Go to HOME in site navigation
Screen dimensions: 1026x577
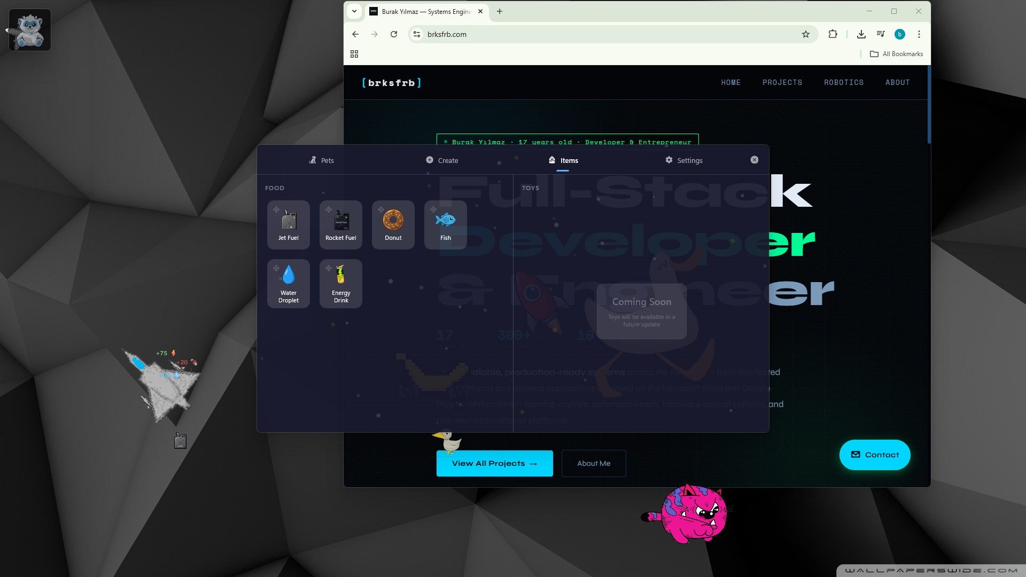tap(731, 82)
